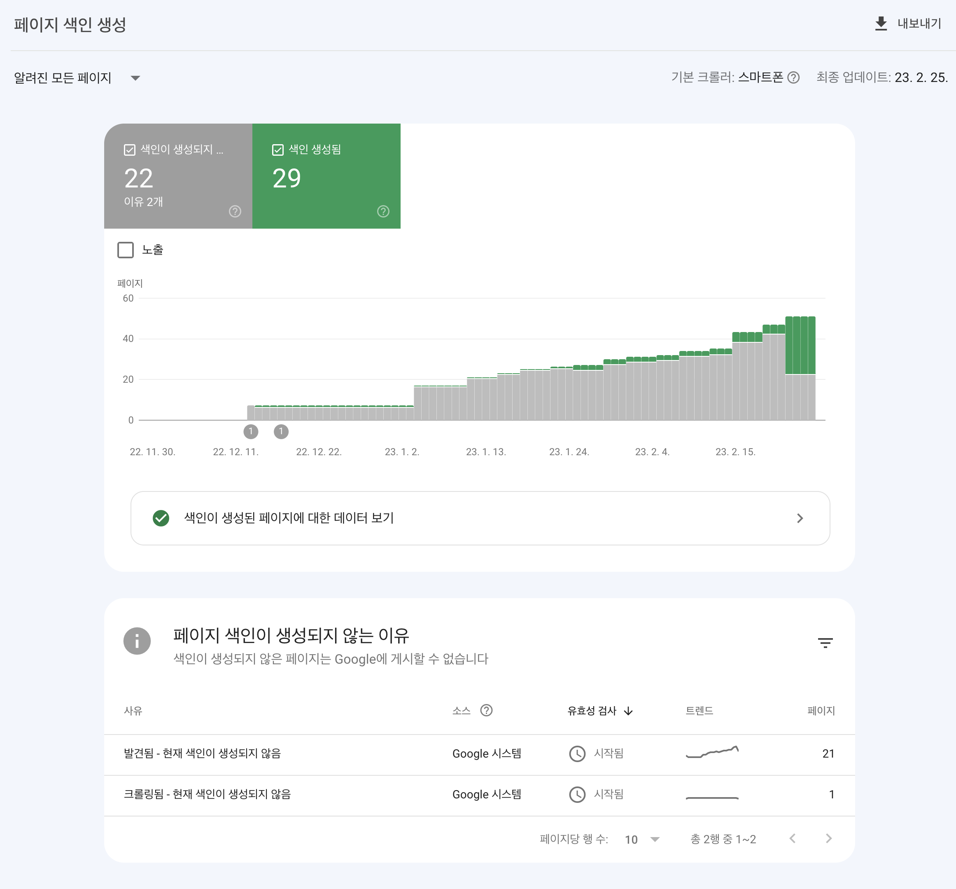This screenshot has width=956, height=889.
Task: Click sort arrow next to 유효성 검사
Action: [628, 711]
